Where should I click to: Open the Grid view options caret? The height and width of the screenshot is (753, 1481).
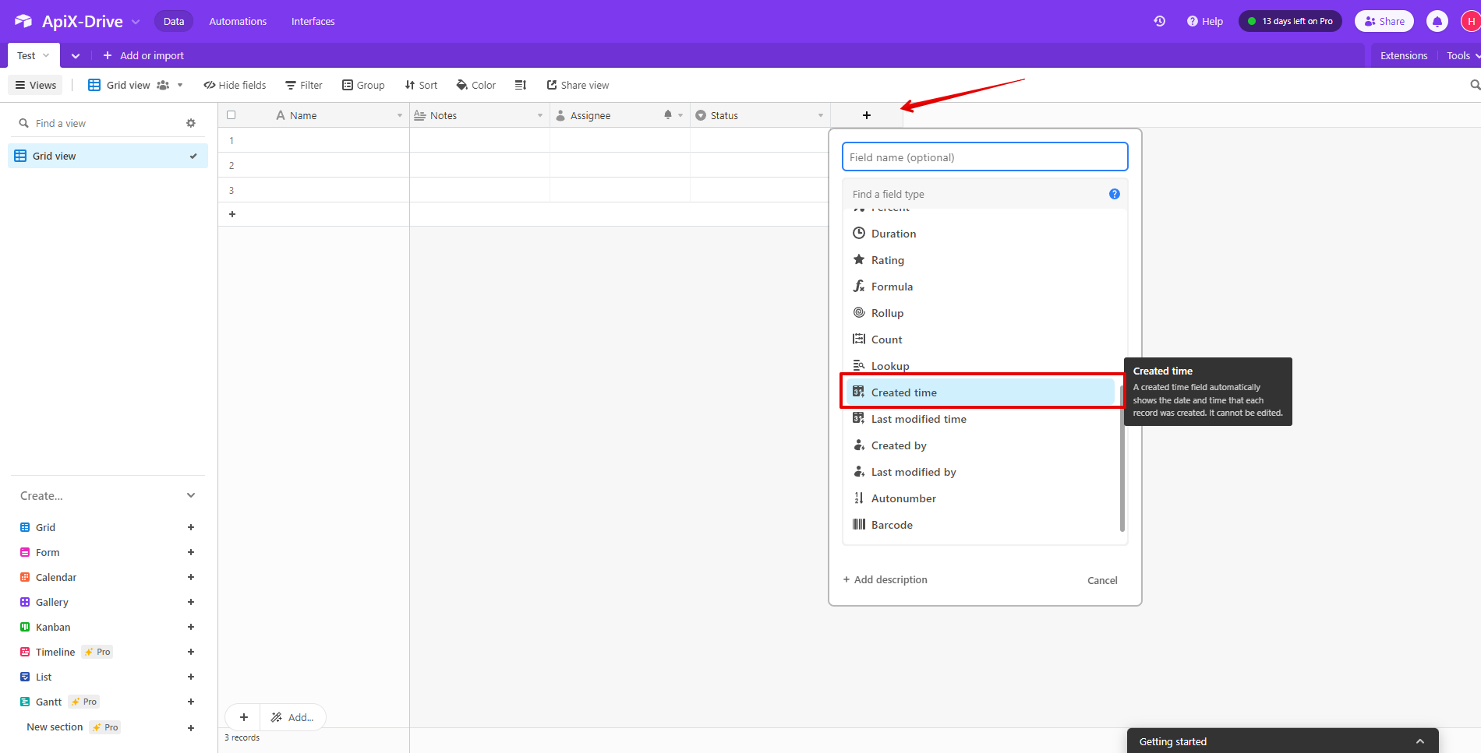click(180, 85)
